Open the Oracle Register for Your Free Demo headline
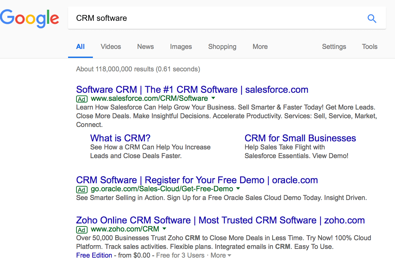Viewport: 395px width, 268px height. (x=197, y=180)
